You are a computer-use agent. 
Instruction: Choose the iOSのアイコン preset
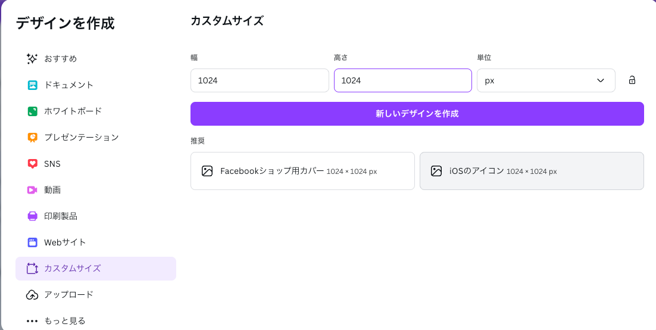pos(532,171)
